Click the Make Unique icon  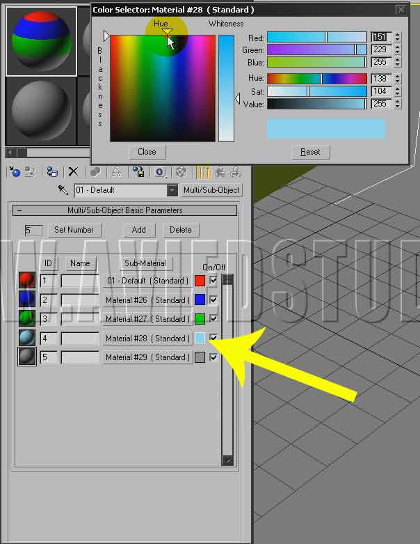pyautogui.click(x=117, y=172)
